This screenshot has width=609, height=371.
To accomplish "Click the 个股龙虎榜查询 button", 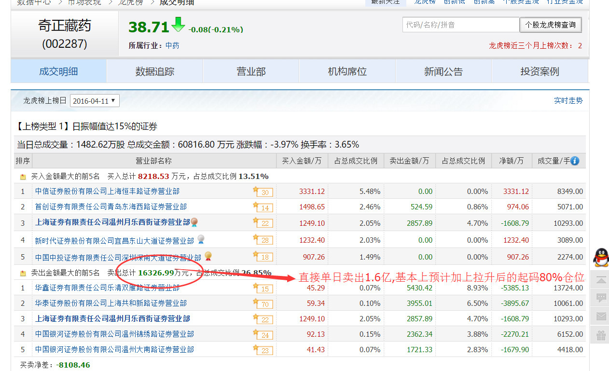I will (551, 25).
